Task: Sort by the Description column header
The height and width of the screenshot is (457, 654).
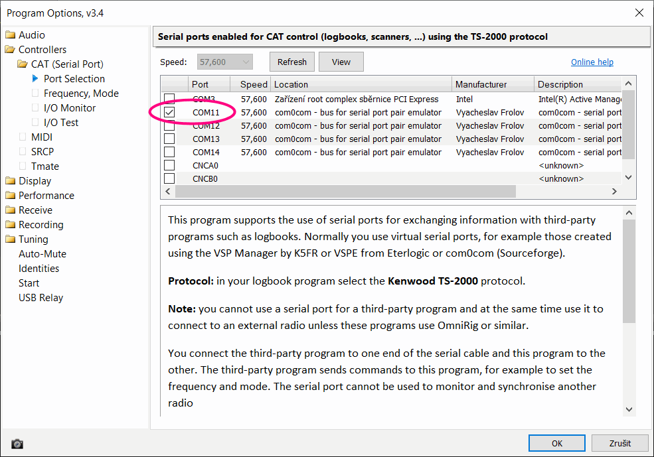Action: (x=578, y=84)
